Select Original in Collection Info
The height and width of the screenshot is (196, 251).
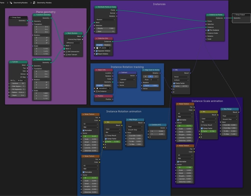(99, 45)
